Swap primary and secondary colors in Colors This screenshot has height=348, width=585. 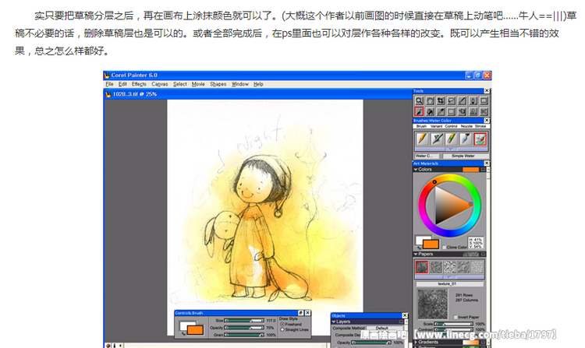(x=419, y=248)
